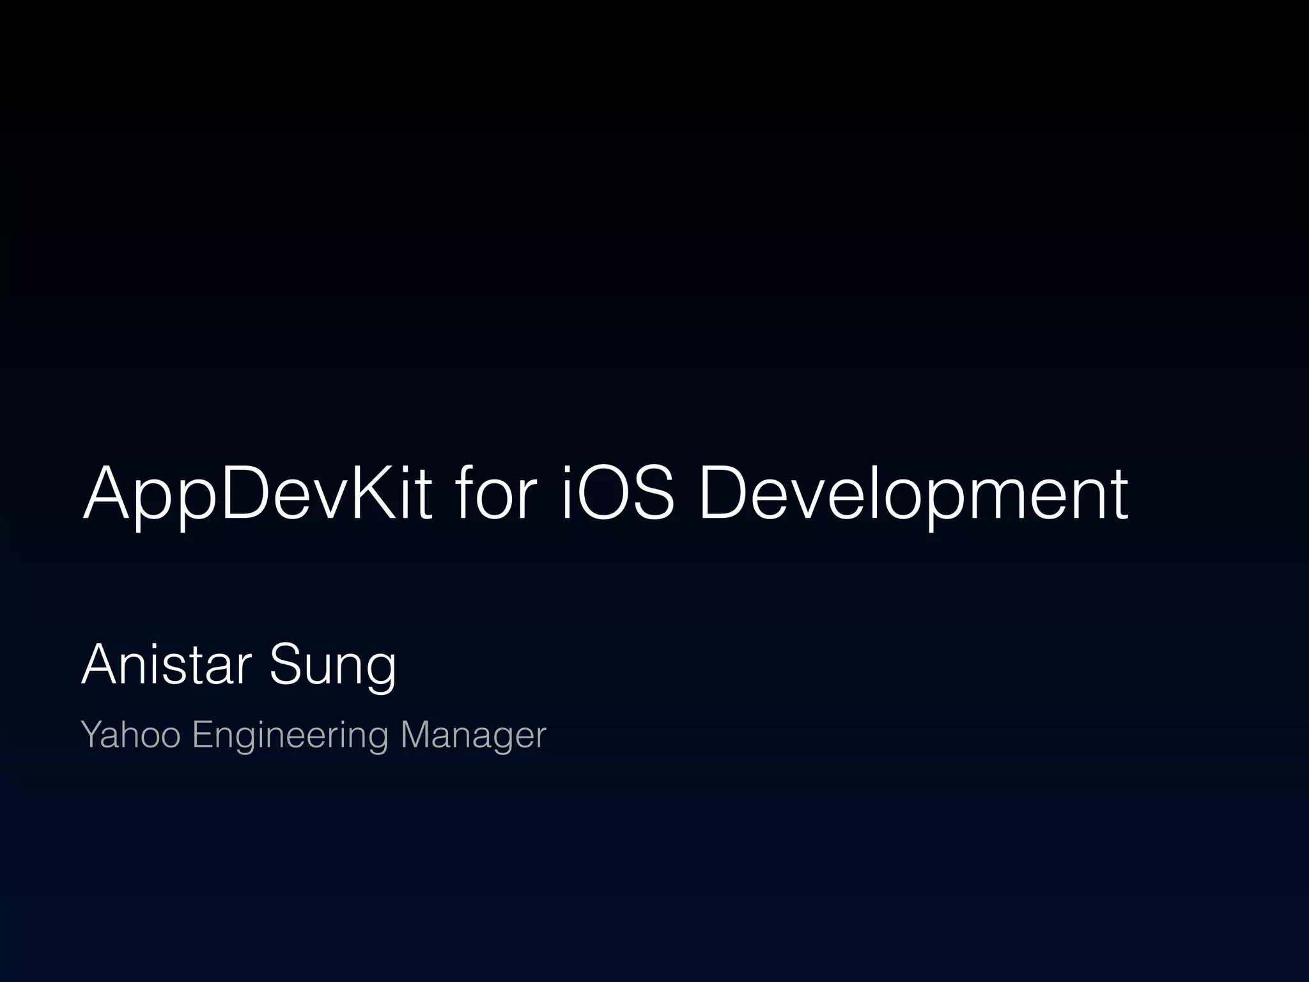Screen dimensions: 1309x982
Task: Click the capital A starting AppDevKit
Action: [107, 492]
